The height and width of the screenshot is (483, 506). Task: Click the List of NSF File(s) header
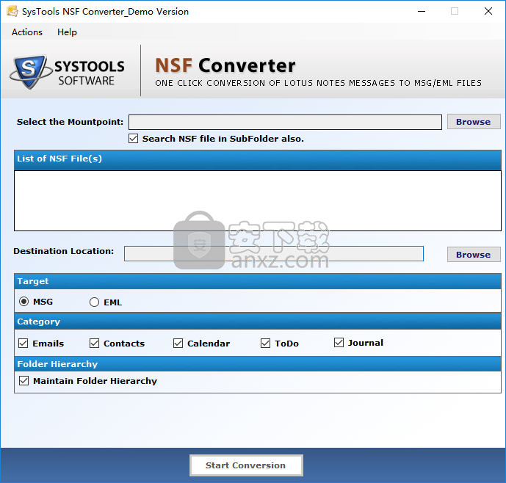pos(258,159)
